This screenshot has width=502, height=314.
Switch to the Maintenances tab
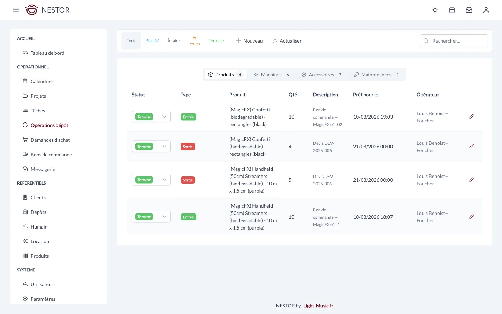(376, 75)
